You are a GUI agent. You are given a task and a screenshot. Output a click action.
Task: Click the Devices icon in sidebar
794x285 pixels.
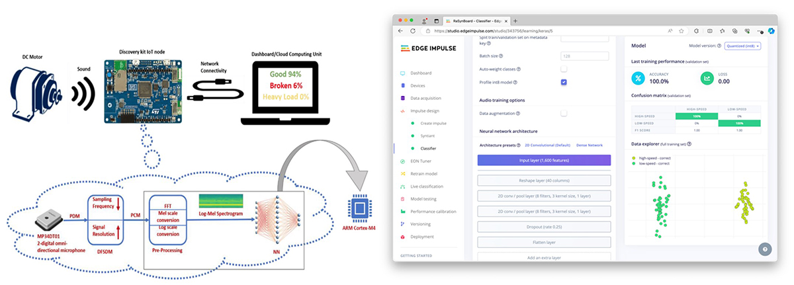(404, 85)
